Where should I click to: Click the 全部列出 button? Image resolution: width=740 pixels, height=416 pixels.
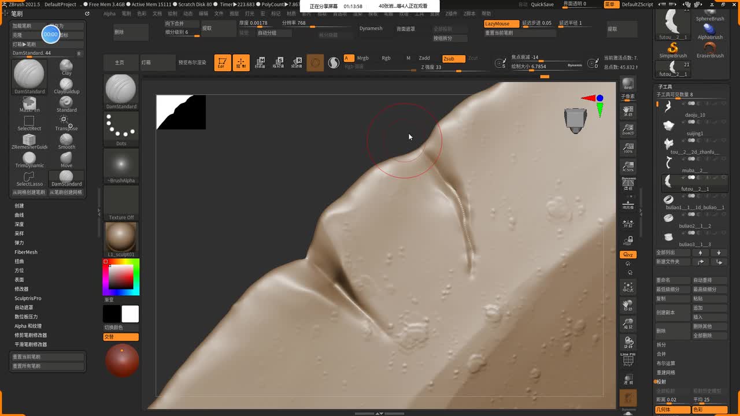point(673,252)
